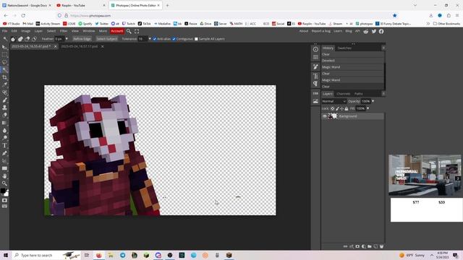Toggle the Contiguous checkbox
Viewport: 463px width, 260px height.
point(174,39)
